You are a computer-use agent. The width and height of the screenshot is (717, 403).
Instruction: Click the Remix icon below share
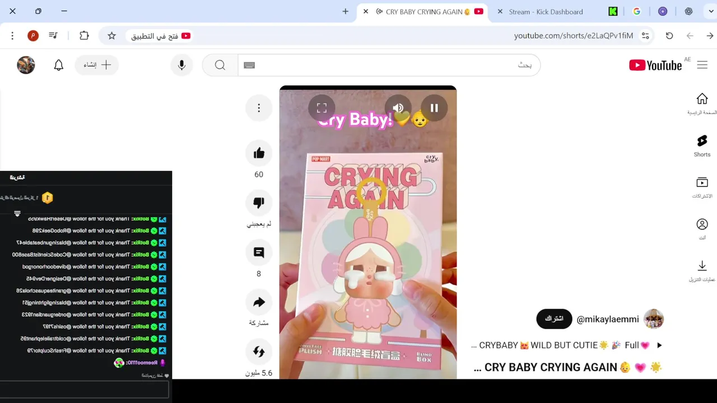(259, 352)
